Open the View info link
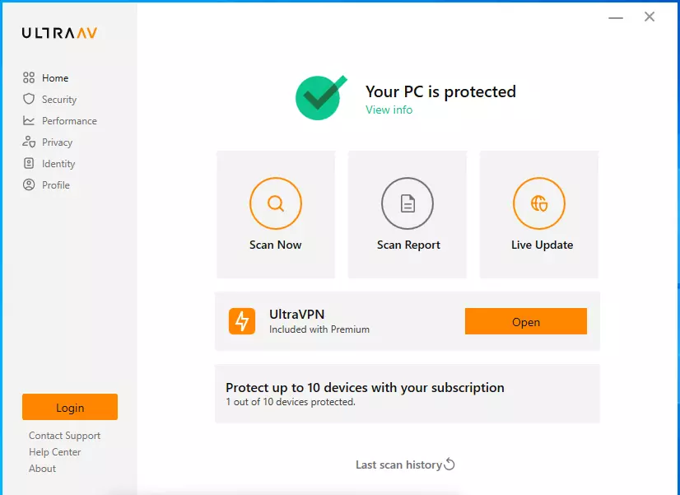The height and width of the screenshot is (495, 680). click(x=389, y=110)
